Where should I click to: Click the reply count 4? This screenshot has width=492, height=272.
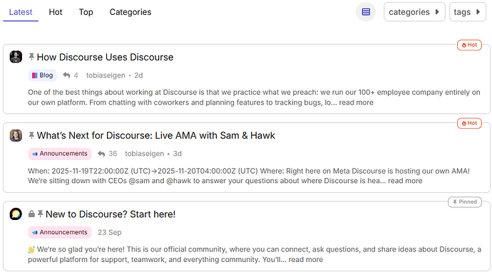[76, 75]
